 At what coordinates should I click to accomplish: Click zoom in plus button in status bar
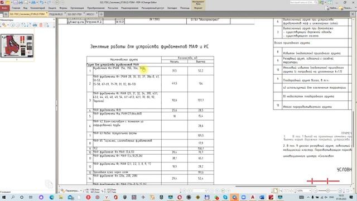(340, 190)
